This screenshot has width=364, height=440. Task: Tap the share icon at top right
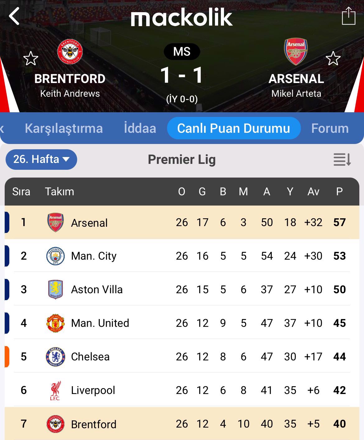(x=348, y=16)
